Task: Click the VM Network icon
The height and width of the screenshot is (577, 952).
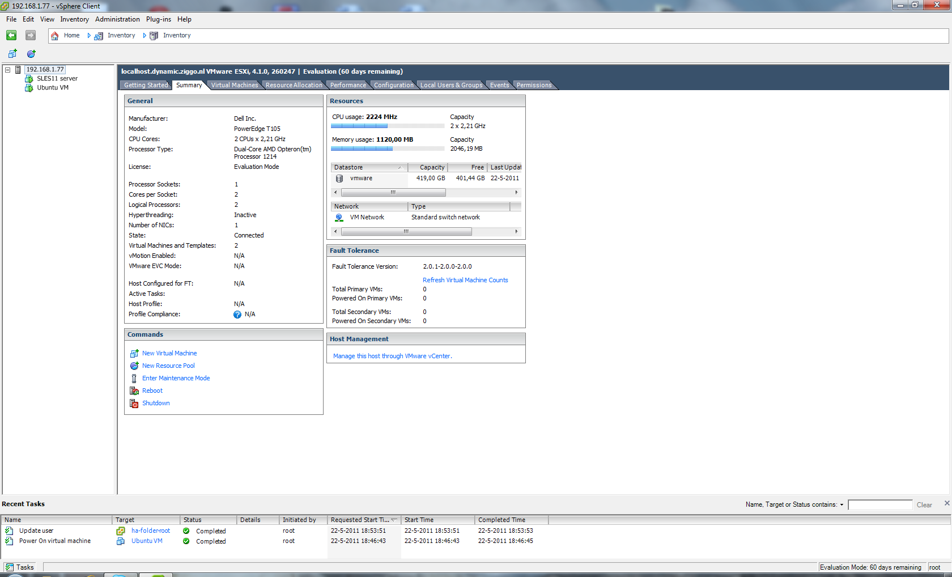Action: (339, 218)
